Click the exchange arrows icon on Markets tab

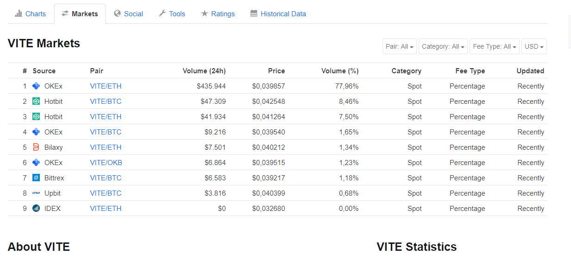click(x=65, y=13)
